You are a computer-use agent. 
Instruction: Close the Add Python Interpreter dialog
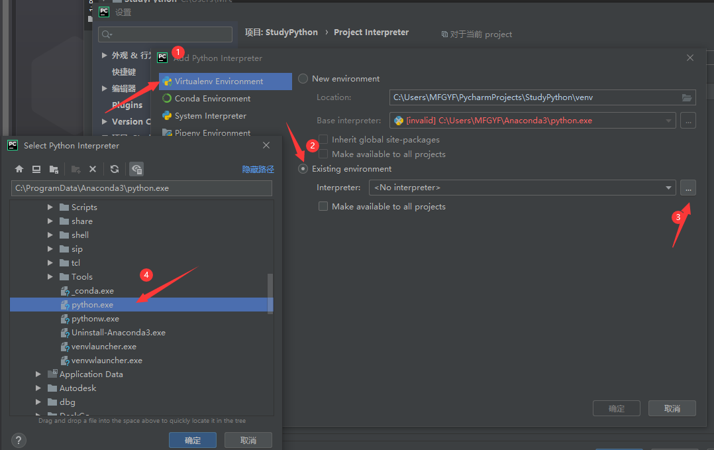click(690, 58)
